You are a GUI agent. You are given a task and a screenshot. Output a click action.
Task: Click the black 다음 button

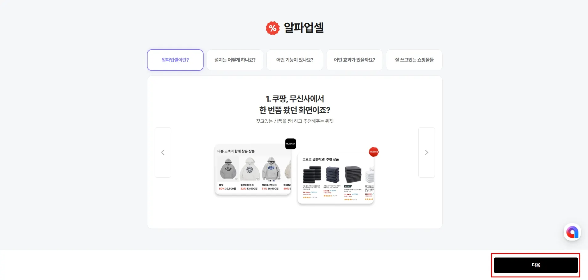pos(536,265)
